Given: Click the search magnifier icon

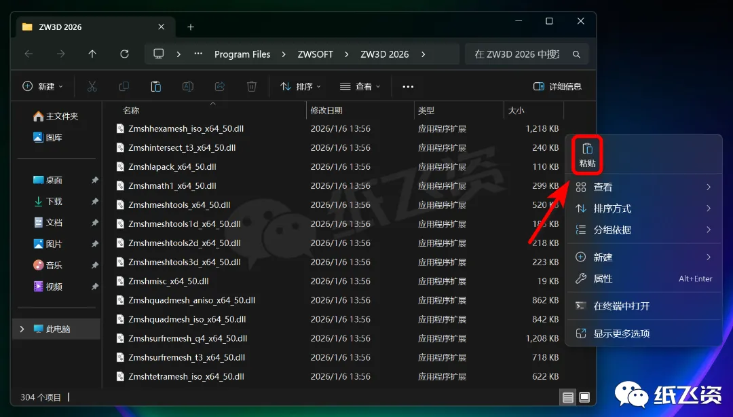Looking at the screenshot, I should coord(576,54).
